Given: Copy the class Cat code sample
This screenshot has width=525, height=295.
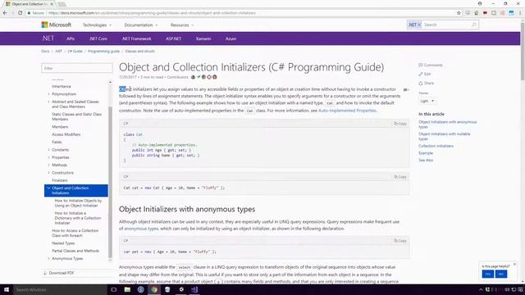Looking at the screenshot, I should click(400, 124).
